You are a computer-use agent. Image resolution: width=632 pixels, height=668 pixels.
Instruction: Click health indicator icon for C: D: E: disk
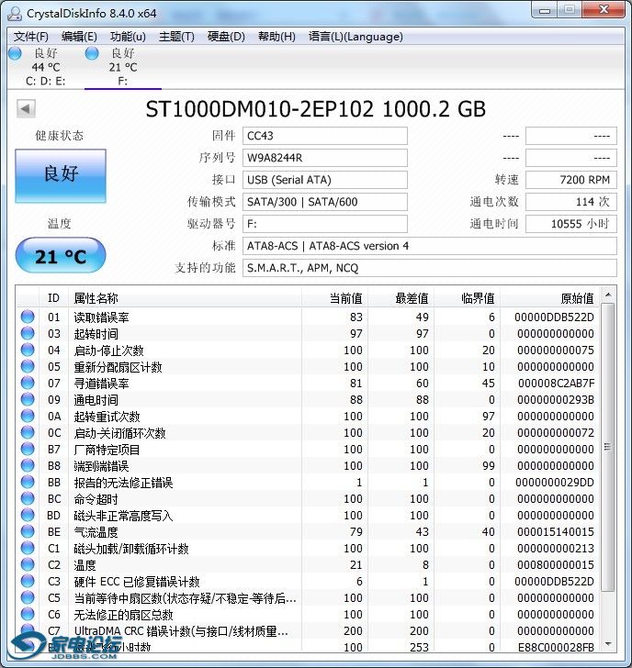(15, 53)
